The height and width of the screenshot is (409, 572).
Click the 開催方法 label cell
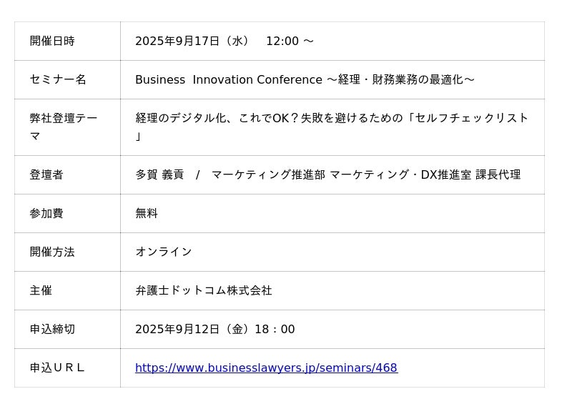(x=52, y=252)
